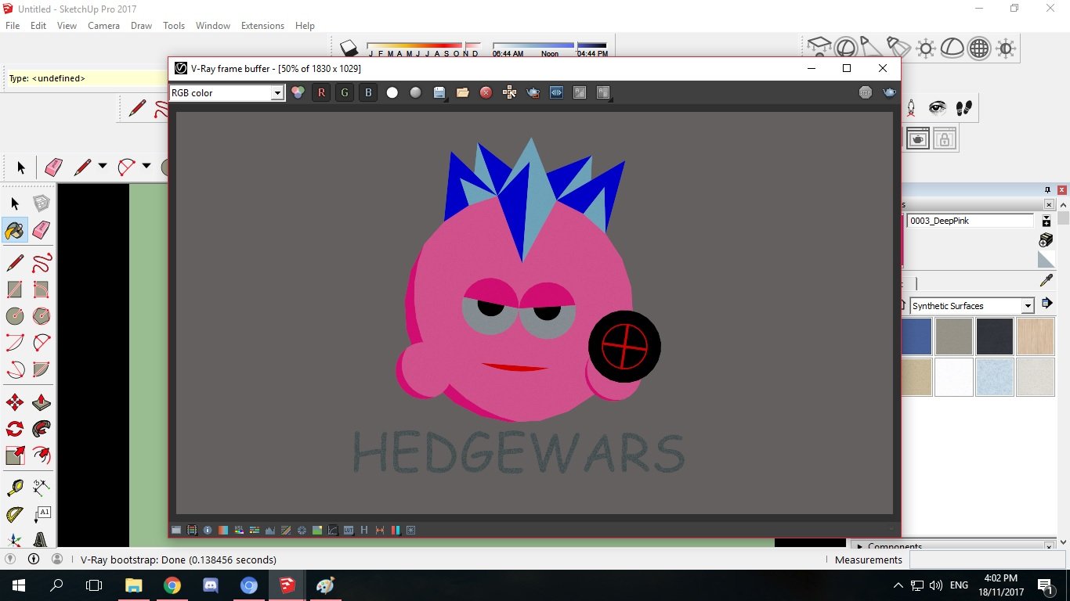Viewport: 1070px width, 601px height.
Task: Pick the Tape Measure tool
Action: point(15,488)
